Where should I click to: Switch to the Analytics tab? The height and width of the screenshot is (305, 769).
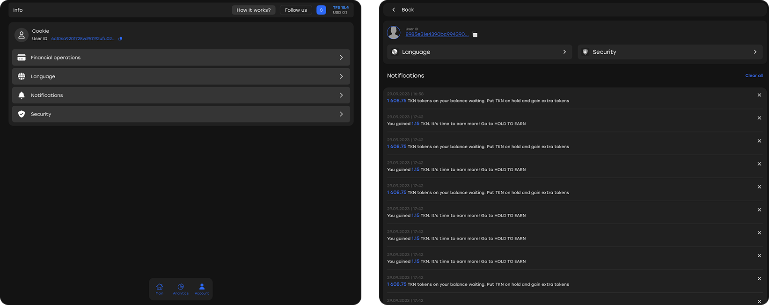click(181, 289)
